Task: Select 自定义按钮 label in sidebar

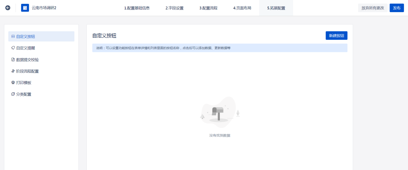Action: (x=25, y=37)
